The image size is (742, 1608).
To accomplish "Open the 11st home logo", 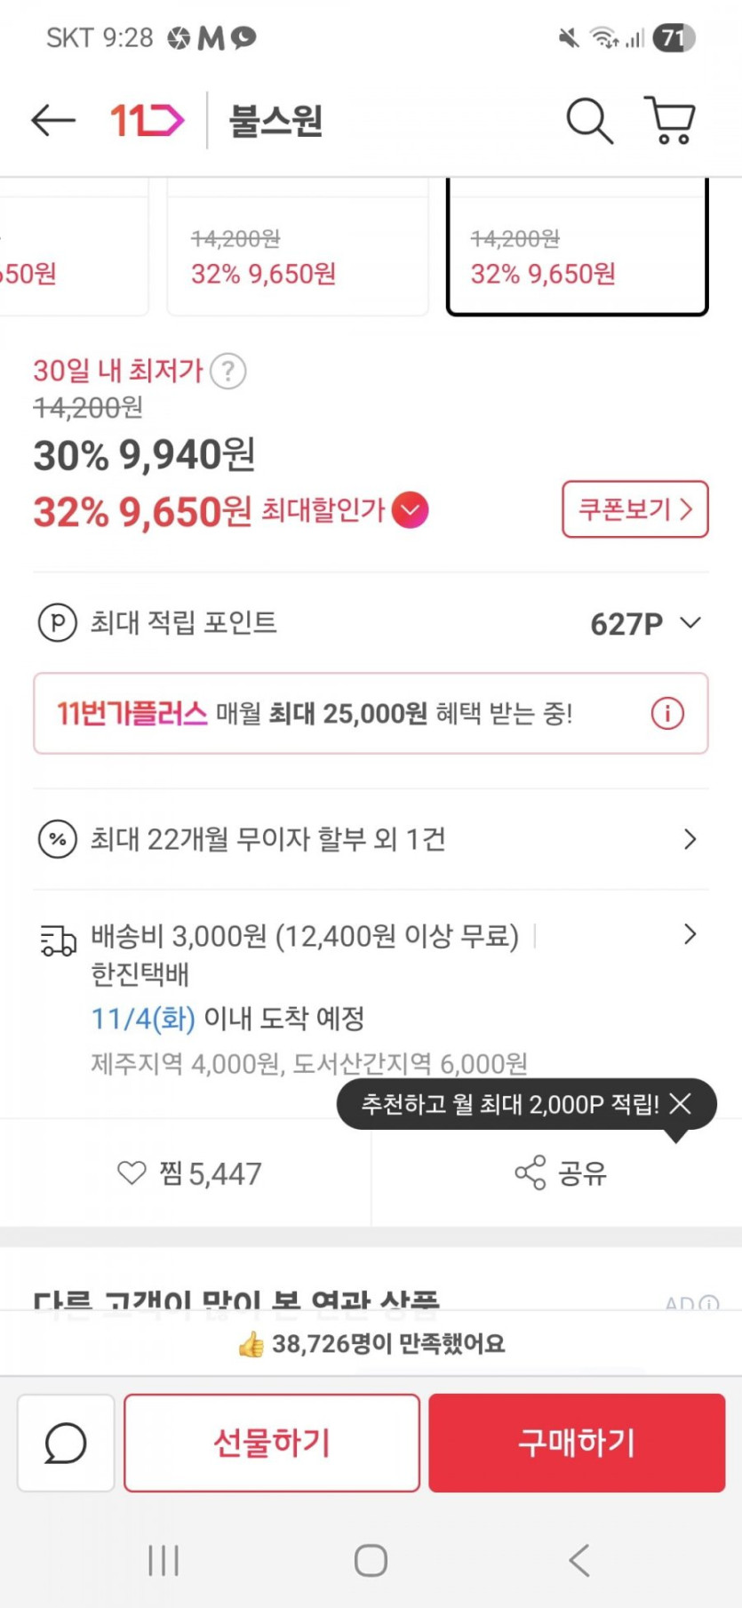I will (x=147, y=120).
